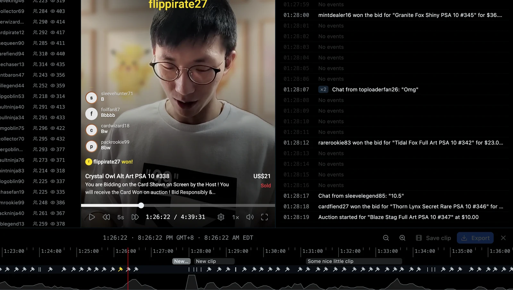Select chat from toploaderfan26 "Omg"
Image resolution: width=513 pixels, height=290 pixels.
coord(394,90)
